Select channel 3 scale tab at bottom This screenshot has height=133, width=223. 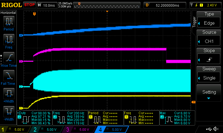79,129
